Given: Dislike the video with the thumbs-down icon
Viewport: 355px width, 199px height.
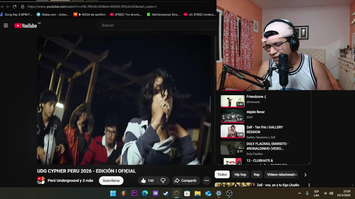Looking at the screenshot, I should click(163, 180).
